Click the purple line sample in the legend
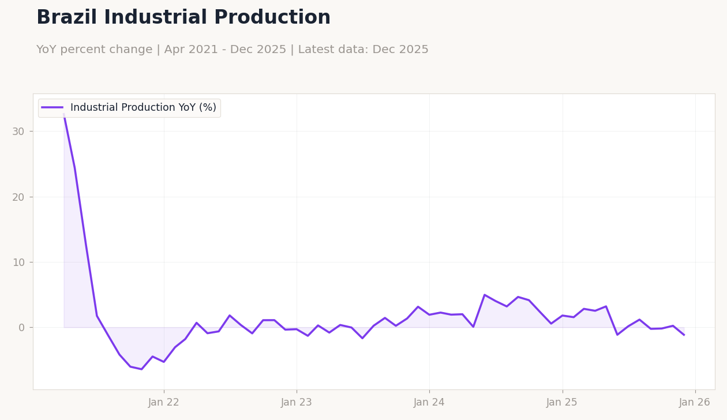 [53, 108]
